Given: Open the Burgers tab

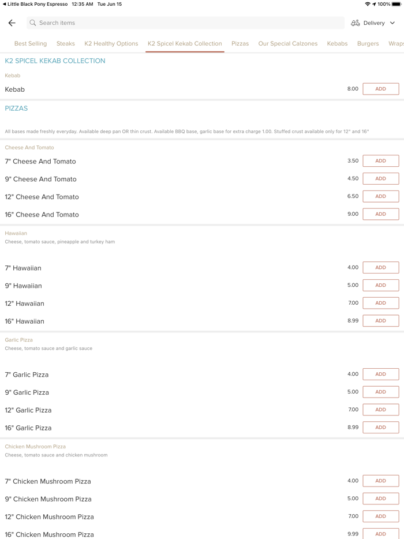Looking at the screenshot, I should (x=368, y=44).
